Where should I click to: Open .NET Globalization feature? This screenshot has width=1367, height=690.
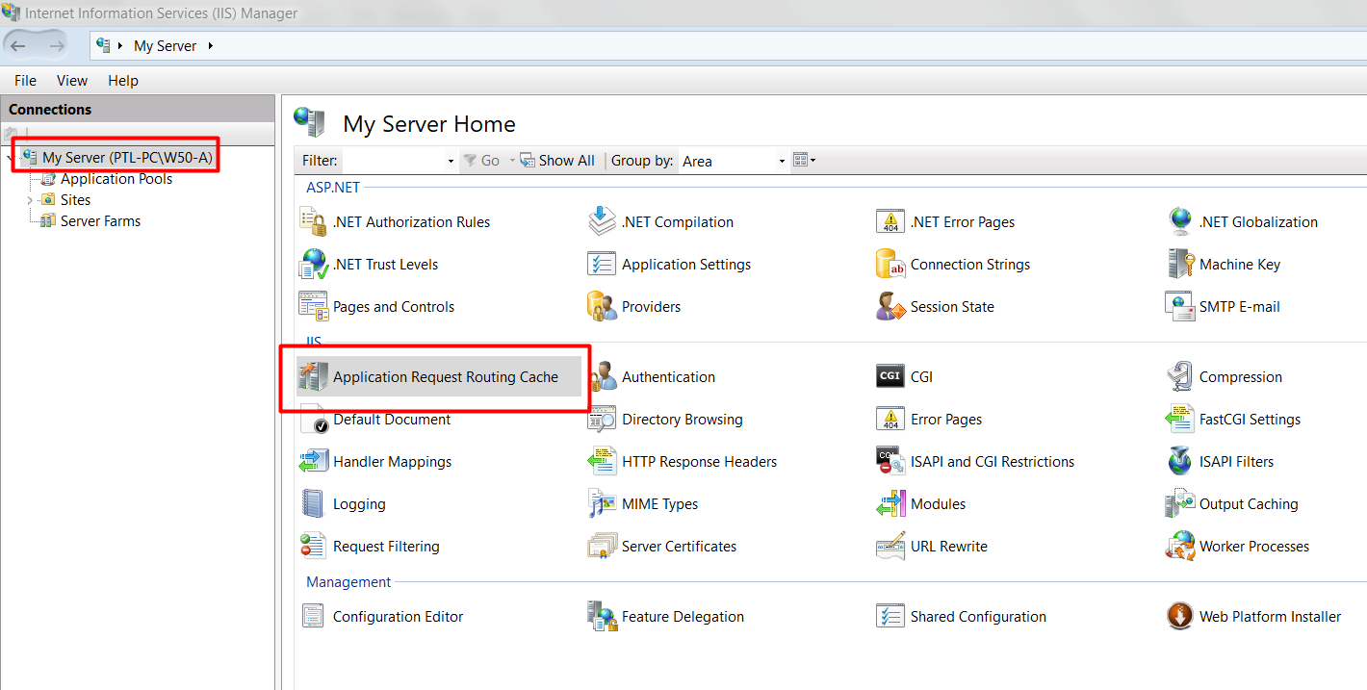[1242, 222]
